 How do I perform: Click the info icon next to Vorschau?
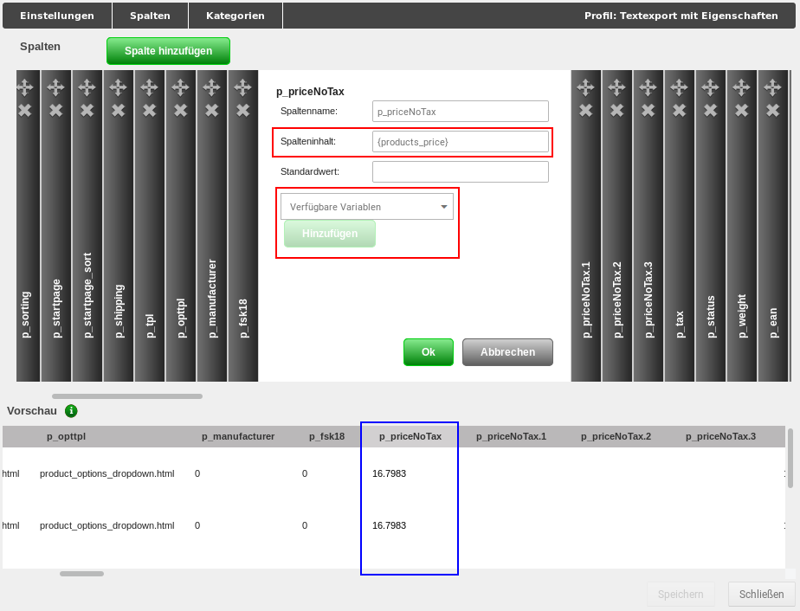71,411
